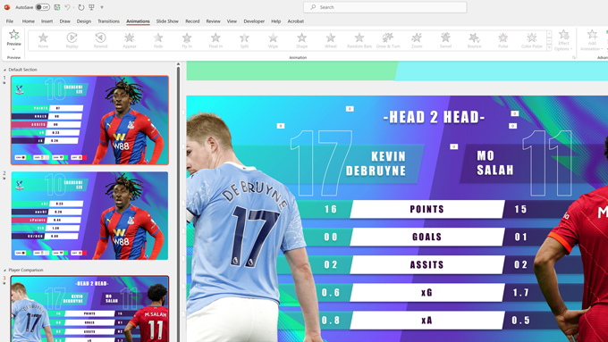This screenshot has height=342, width=608.
Task: Click the POINTS stat bar on slide
Action: coord(426,209)
